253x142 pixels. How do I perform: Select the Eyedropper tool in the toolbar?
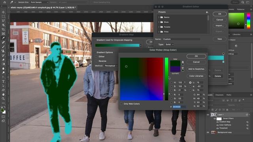click(x=3, y=38)
